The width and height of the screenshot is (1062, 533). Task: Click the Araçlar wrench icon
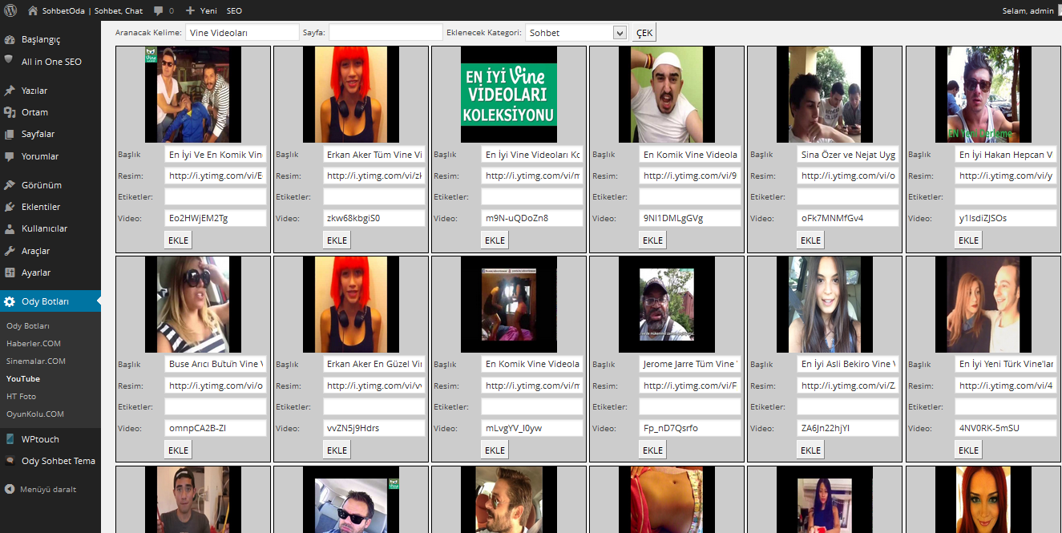(x=9, y=251)
